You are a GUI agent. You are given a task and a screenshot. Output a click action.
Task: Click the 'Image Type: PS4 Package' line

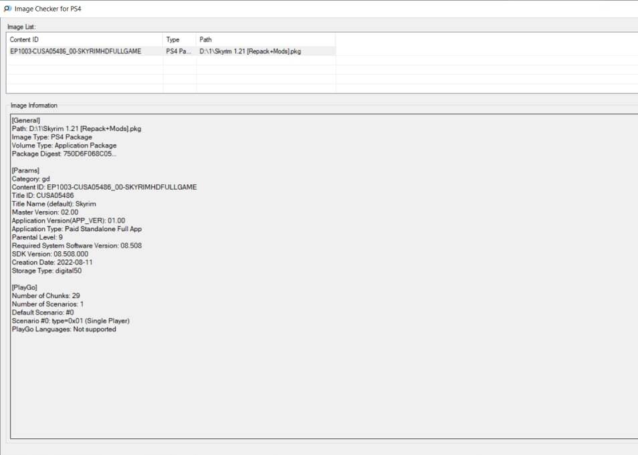tap(51, 137)
